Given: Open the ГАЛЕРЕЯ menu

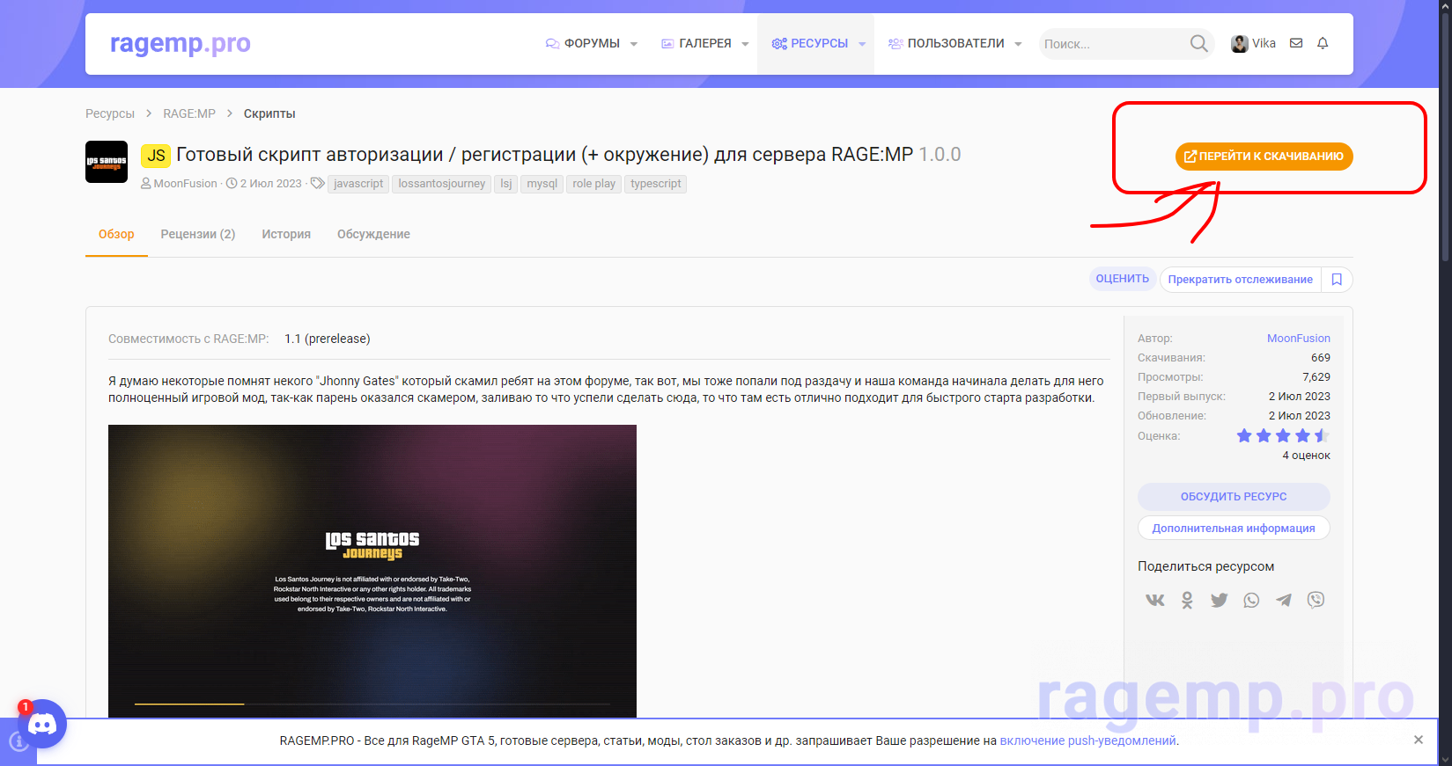Looking at the screenshot, I should click(697, 43).
